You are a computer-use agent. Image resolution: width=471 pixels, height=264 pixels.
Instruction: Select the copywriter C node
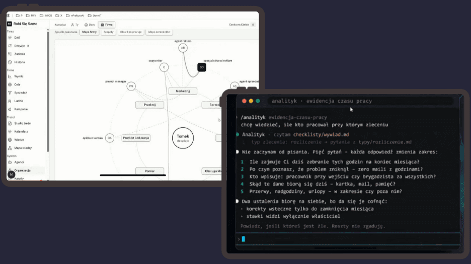pos(164,67)
